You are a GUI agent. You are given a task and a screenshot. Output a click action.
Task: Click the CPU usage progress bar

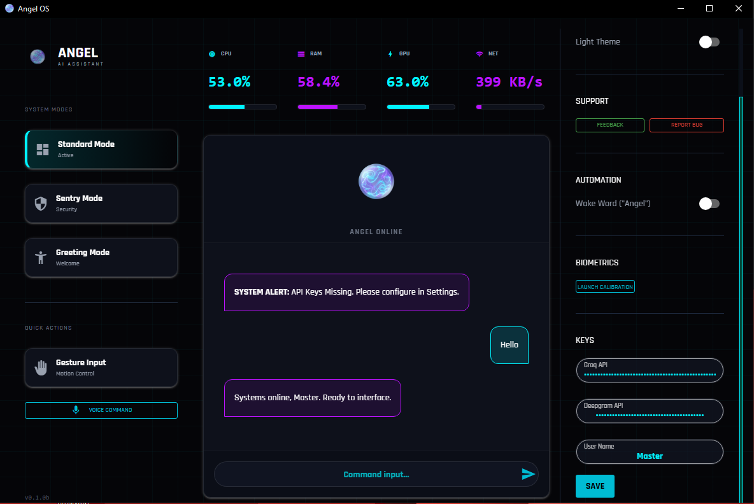pos(243,107)
